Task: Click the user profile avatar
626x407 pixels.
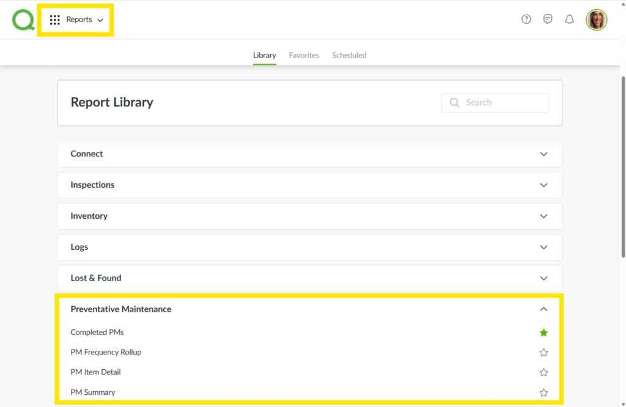Action: tap(596, 20)
